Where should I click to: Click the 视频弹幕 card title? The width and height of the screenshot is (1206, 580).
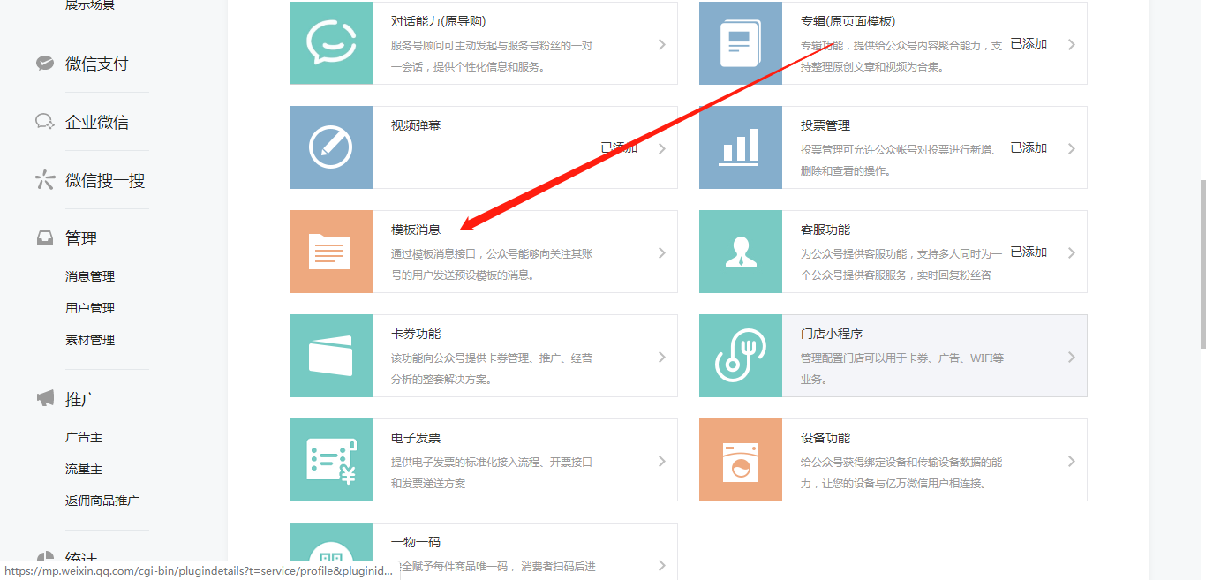[x=416, y=125]
